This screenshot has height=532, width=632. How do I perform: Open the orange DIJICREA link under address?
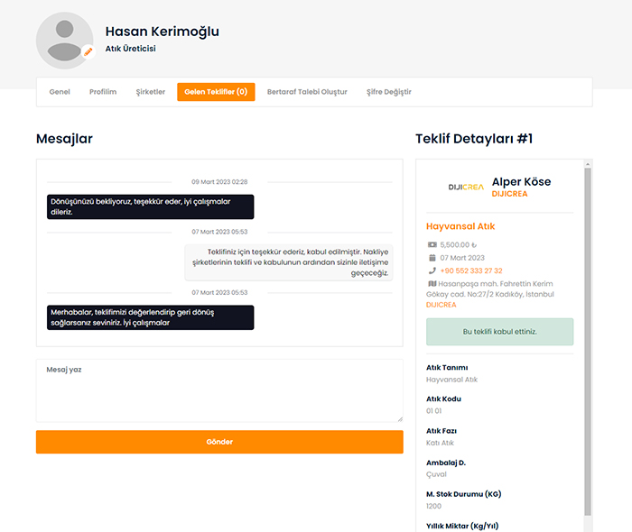441,305
